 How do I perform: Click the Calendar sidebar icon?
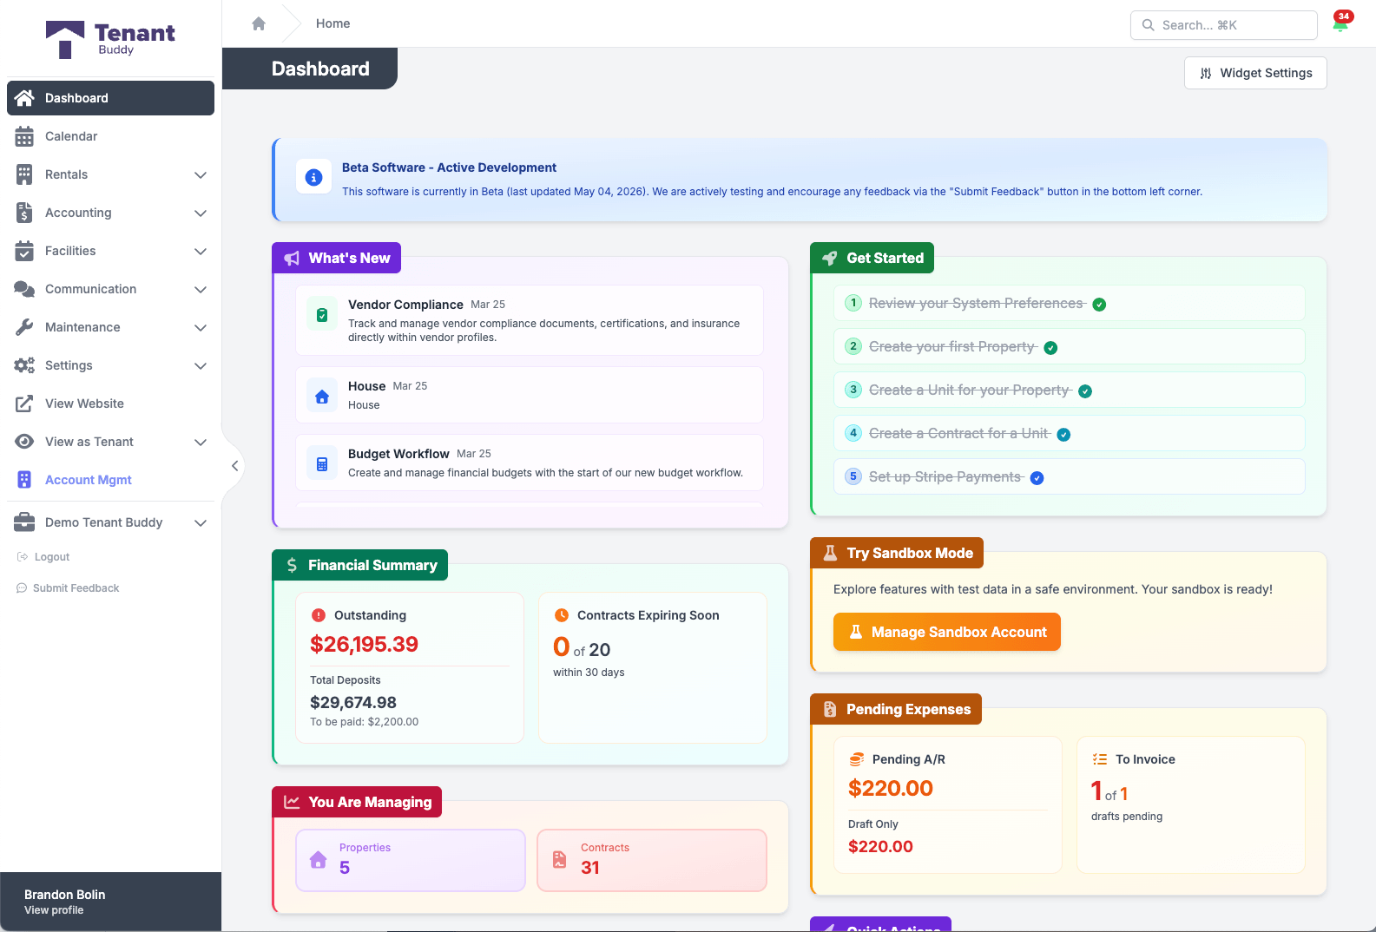point(24,136)
